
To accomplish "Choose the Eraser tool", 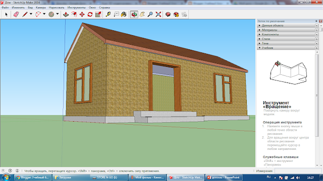I will pos(16,15).
